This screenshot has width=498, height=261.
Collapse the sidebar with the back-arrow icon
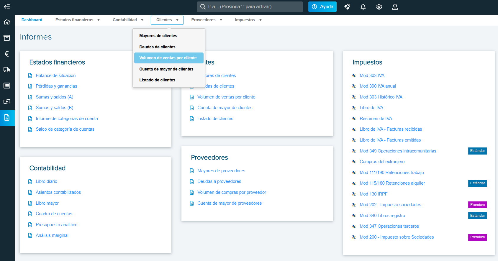[7, 7]
